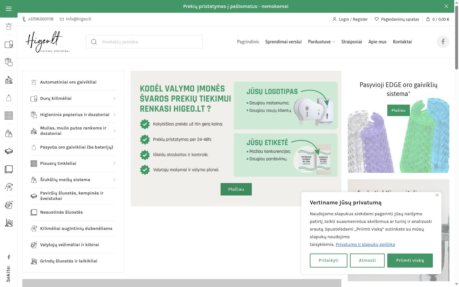Image resolution: width=459 pixels, height=287 pixels.
Task: Click the Higeo.lt logo
Action: click(47, 42)
